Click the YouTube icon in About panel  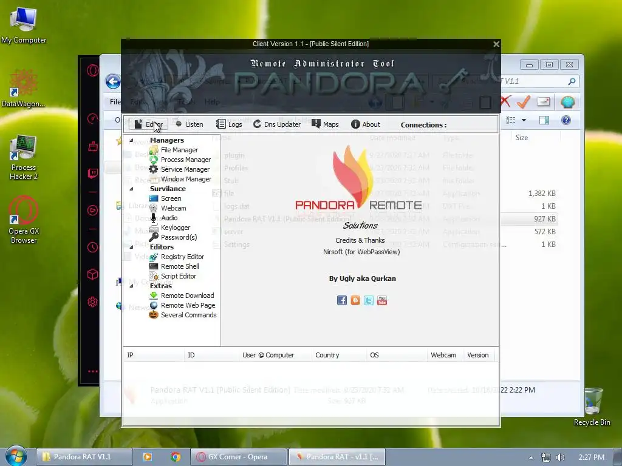click(382, 300)
